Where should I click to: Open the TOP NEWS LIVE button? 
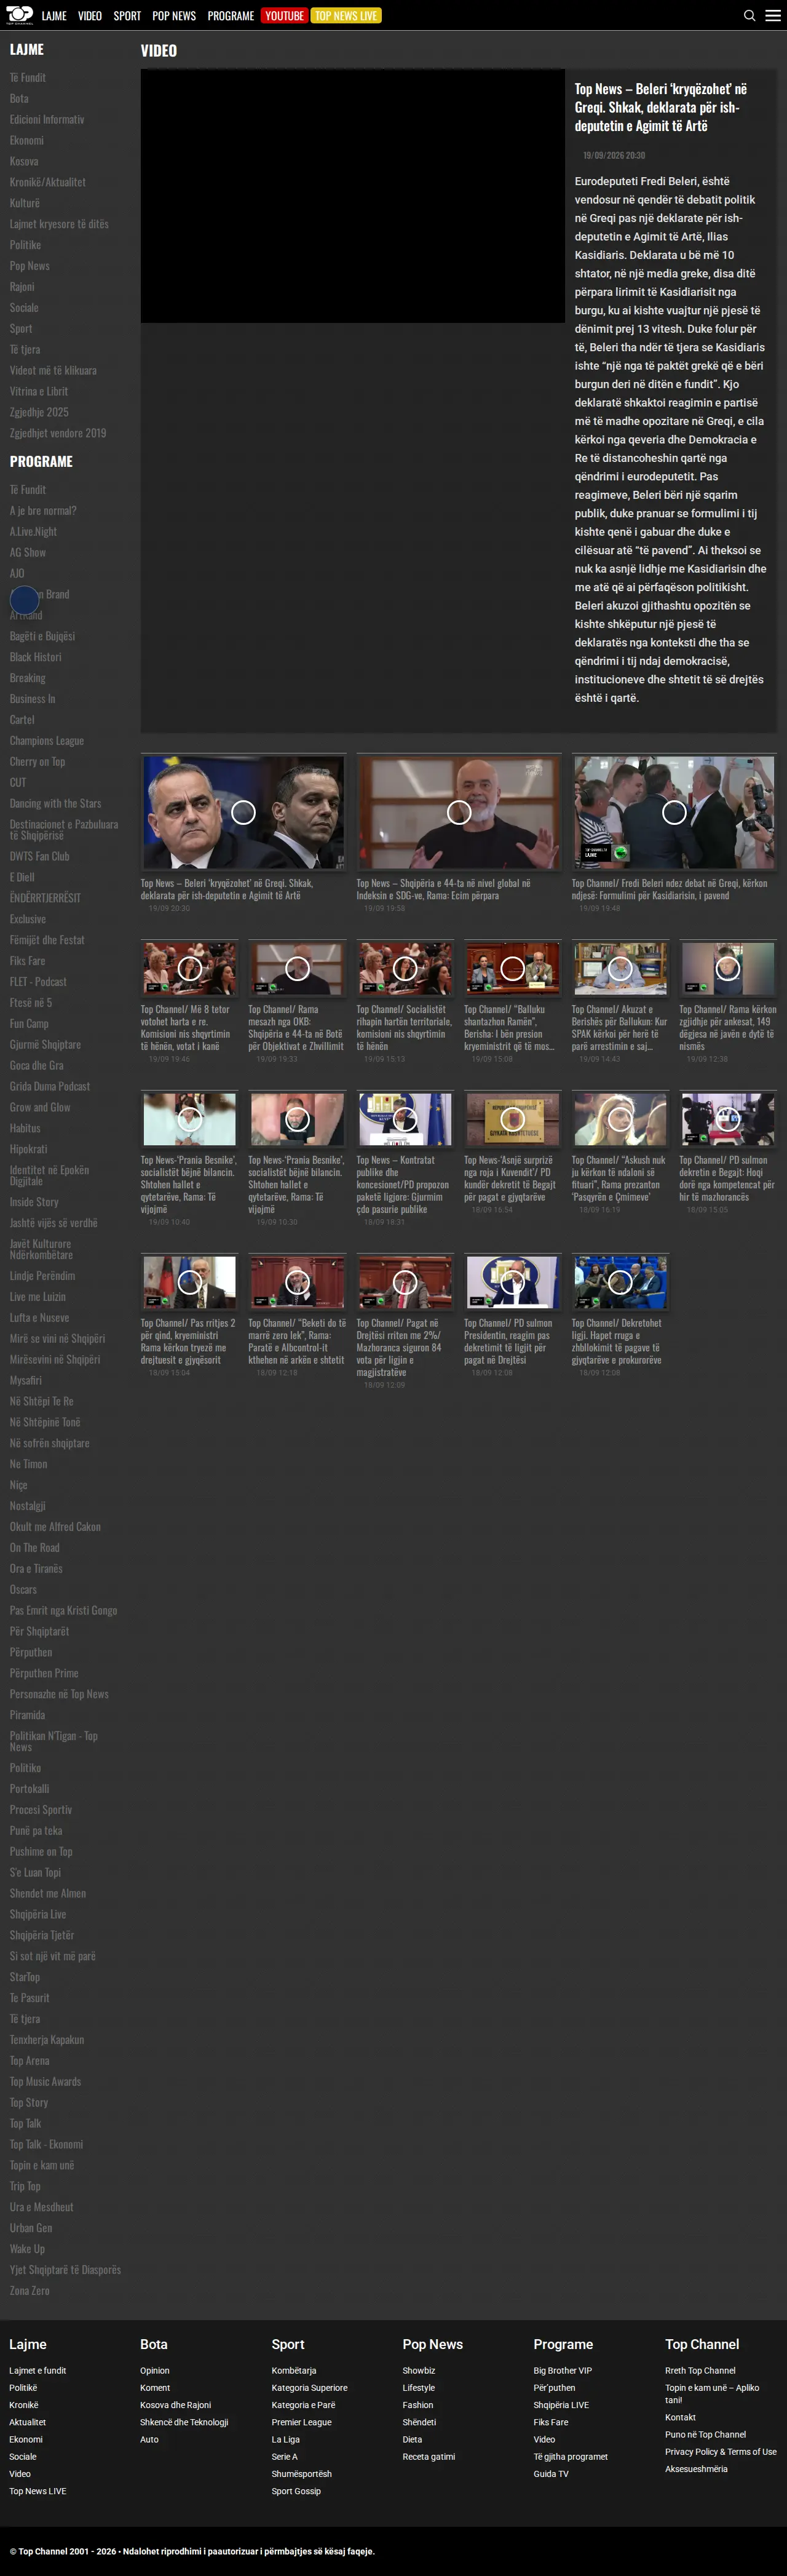click(x=346, y=16)
